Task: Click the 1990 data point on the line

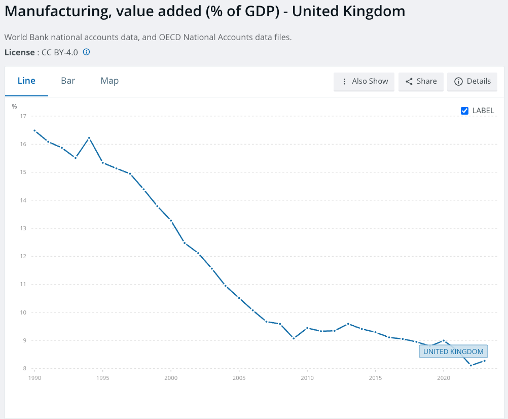Action: pos(34,130)
